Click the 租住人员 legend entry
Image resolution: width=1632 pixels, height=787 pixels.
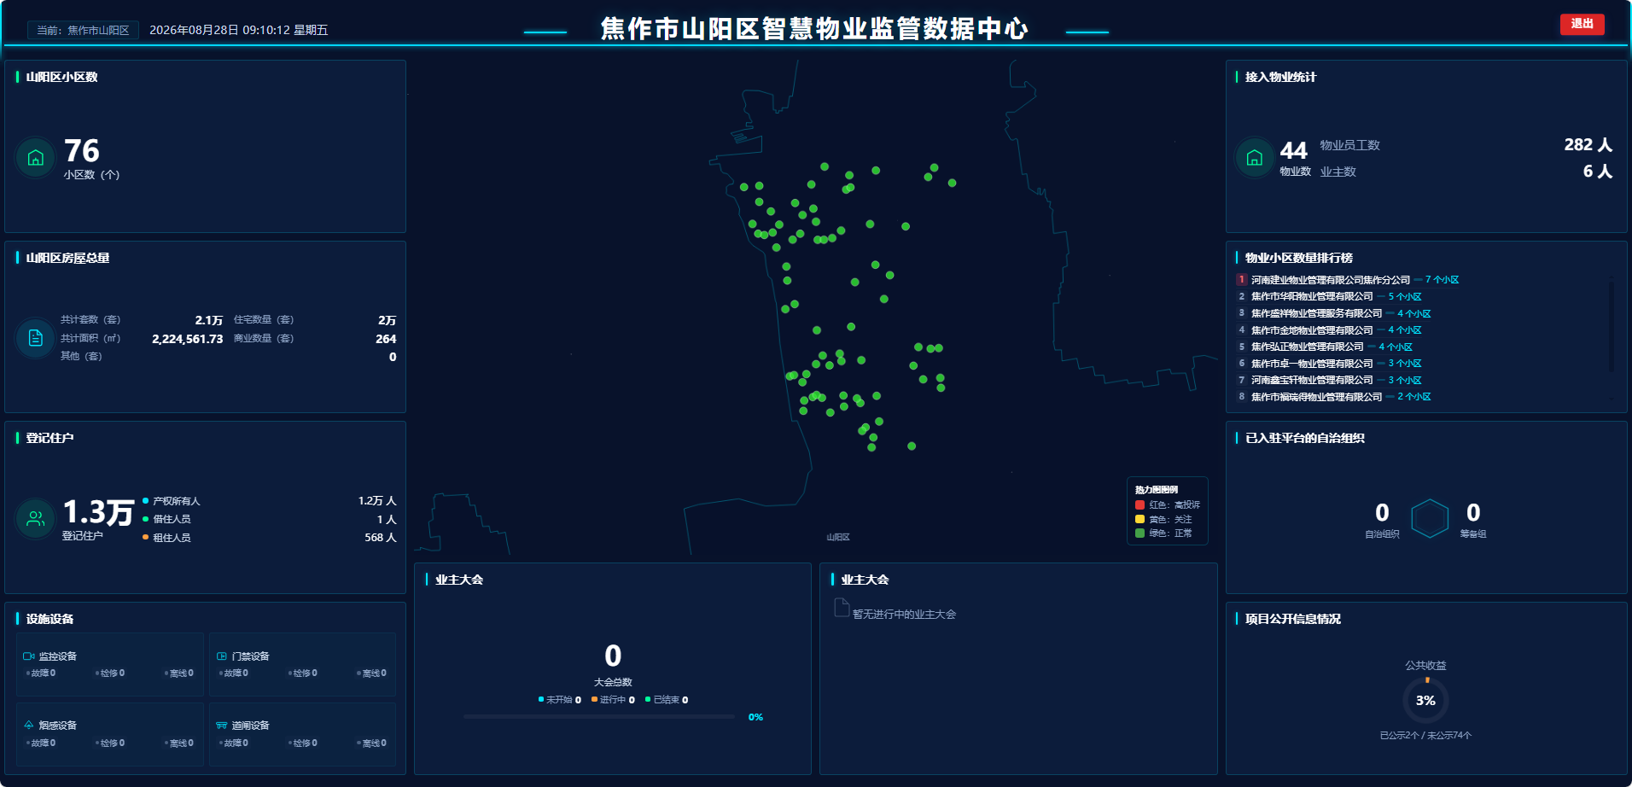166,538
